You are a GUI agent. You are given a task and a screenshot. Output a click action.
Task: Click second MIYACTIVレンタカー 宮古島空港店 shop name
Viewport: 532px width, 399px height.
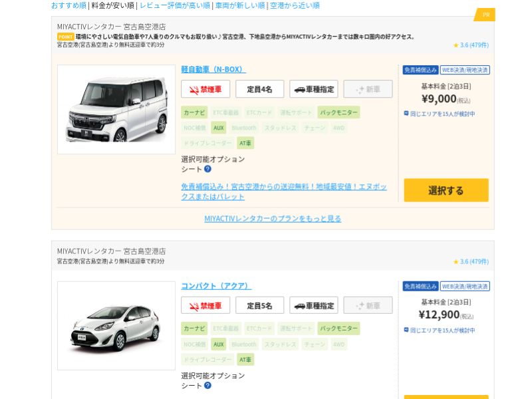tap(111, 251)
